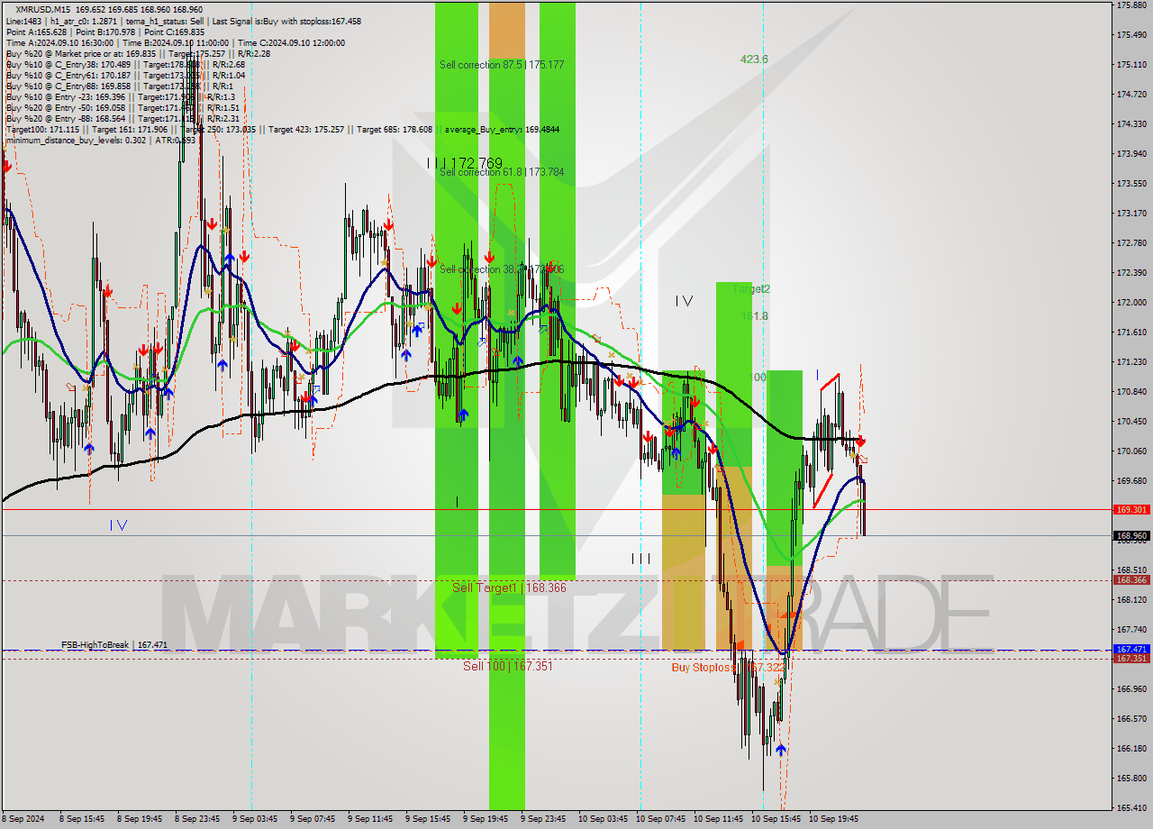This screenshot has width=1153, height=829.
Task: Click the '161.8' Fibonacci level label
Action: pos(754,316)
